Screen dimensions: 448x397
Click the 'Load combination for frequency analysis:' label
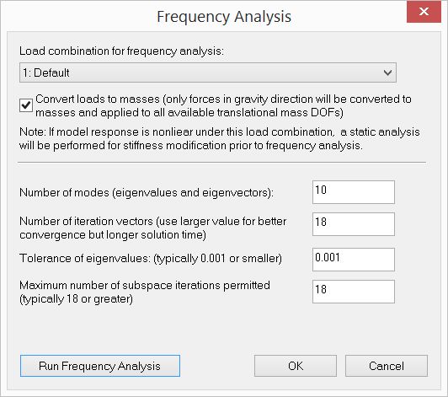point(121,51)
